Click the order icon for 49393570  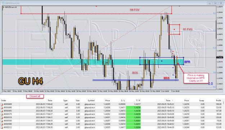2,114
